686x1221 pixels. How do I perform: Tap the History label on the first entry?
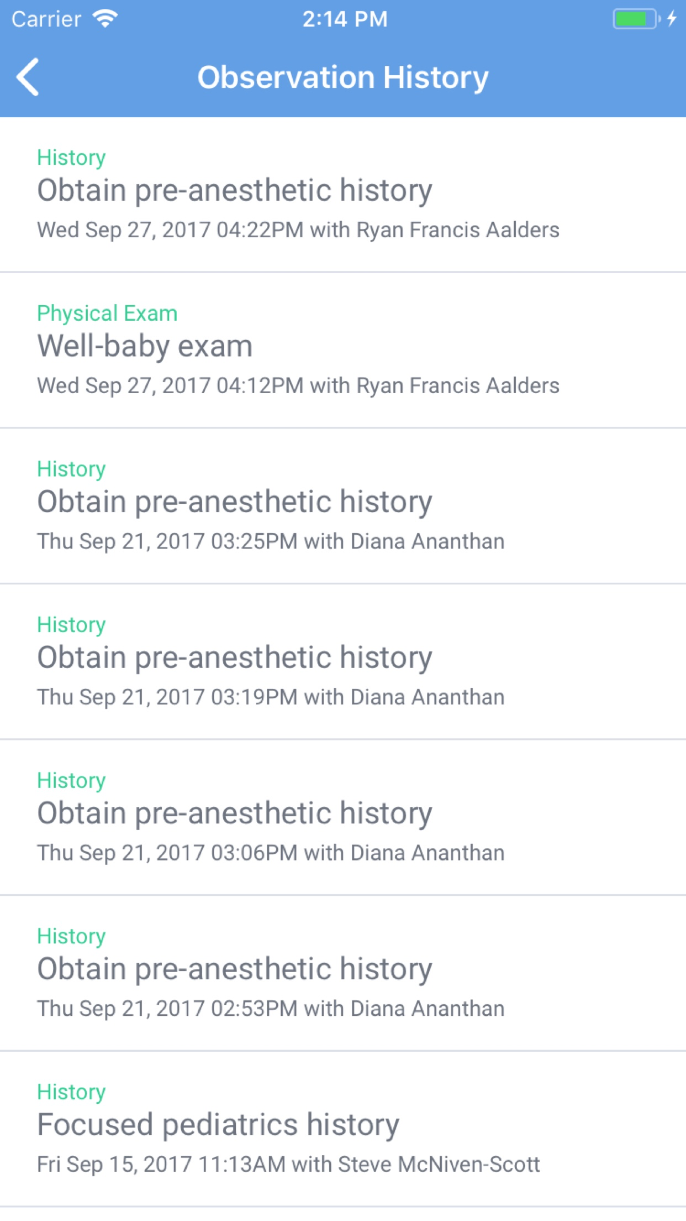pyautogui.click(x=71, y=157)
